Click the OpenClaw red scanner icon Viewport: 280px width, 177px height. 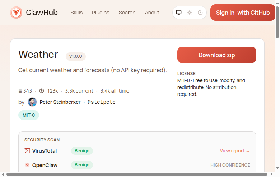pos(27,165)
